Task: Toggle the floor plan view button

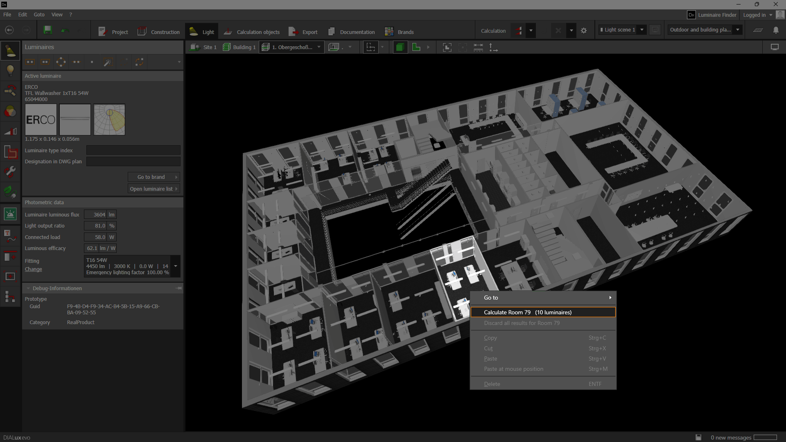Action: (416, 47)
